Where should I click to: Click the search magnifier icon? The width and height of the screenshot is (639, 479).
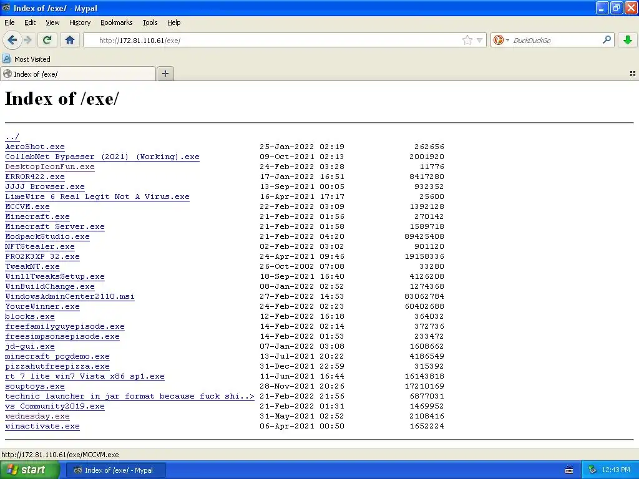click(x=607, y=40)
